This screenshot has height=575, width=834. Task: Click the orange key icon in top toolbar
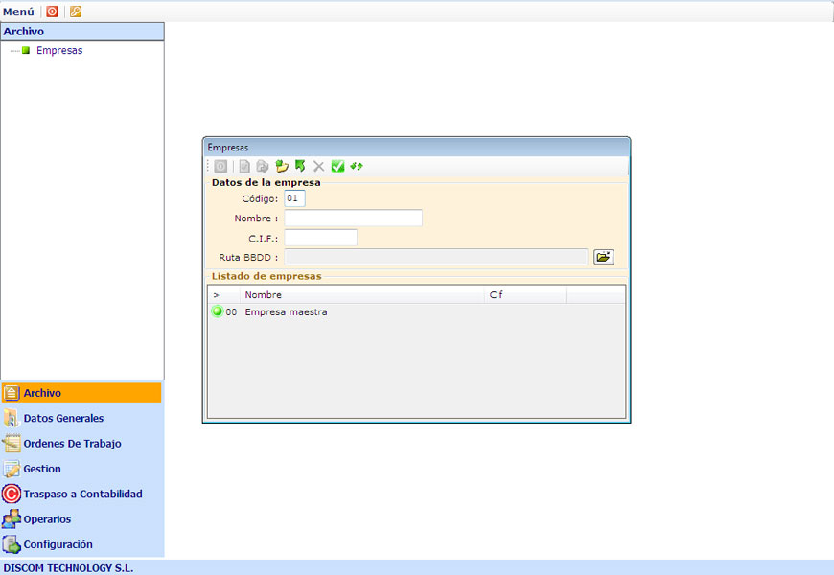click(x=76, y=11)
